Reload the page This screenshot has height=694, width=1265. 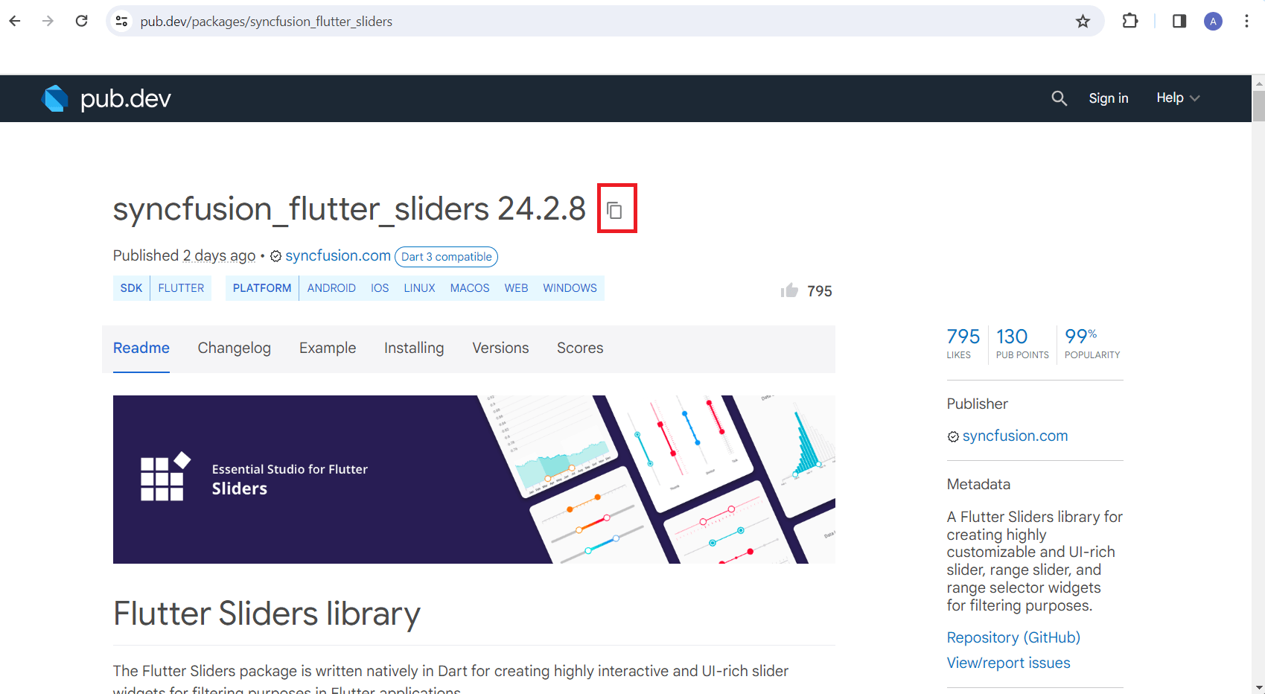coord(82,21)
